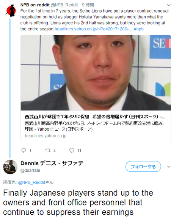
Task: Retweet the NPB on reddit tweet
Action: click(x=48, y=150)
